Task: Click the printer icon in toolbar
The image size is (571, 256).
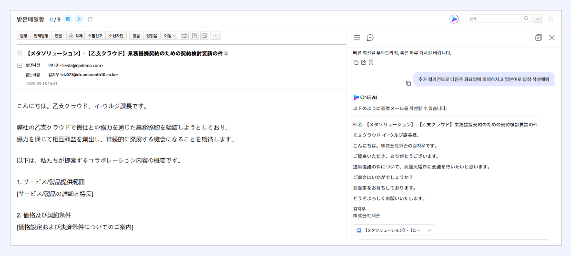Action: pos(184,36)
